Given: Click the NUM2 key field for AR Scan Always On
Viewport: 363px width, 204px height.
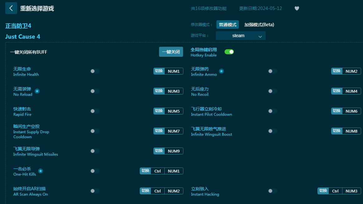Looking at the screenshot, I should [174, 191].
